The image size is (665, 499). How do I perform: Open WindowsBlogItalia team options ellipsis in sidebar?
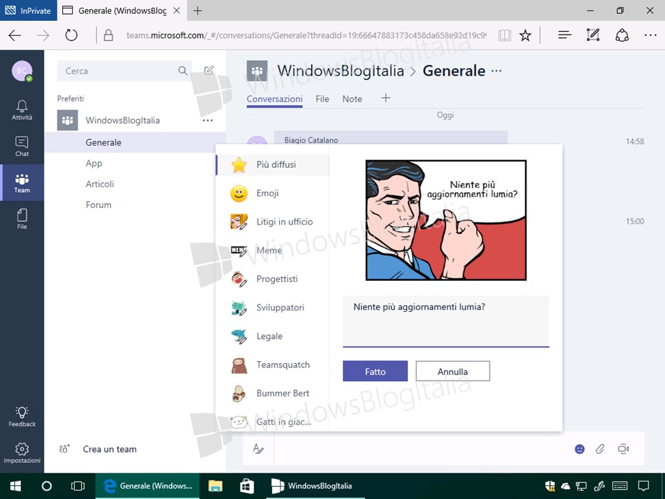click(208, 121)
